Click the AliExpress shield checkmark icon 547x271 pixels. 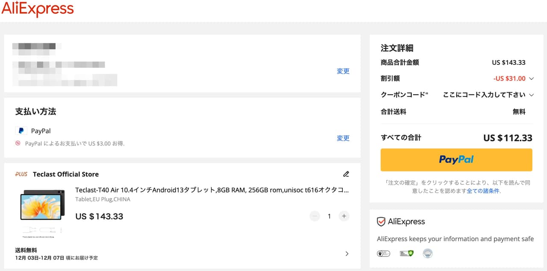click(x=381, y=222)
